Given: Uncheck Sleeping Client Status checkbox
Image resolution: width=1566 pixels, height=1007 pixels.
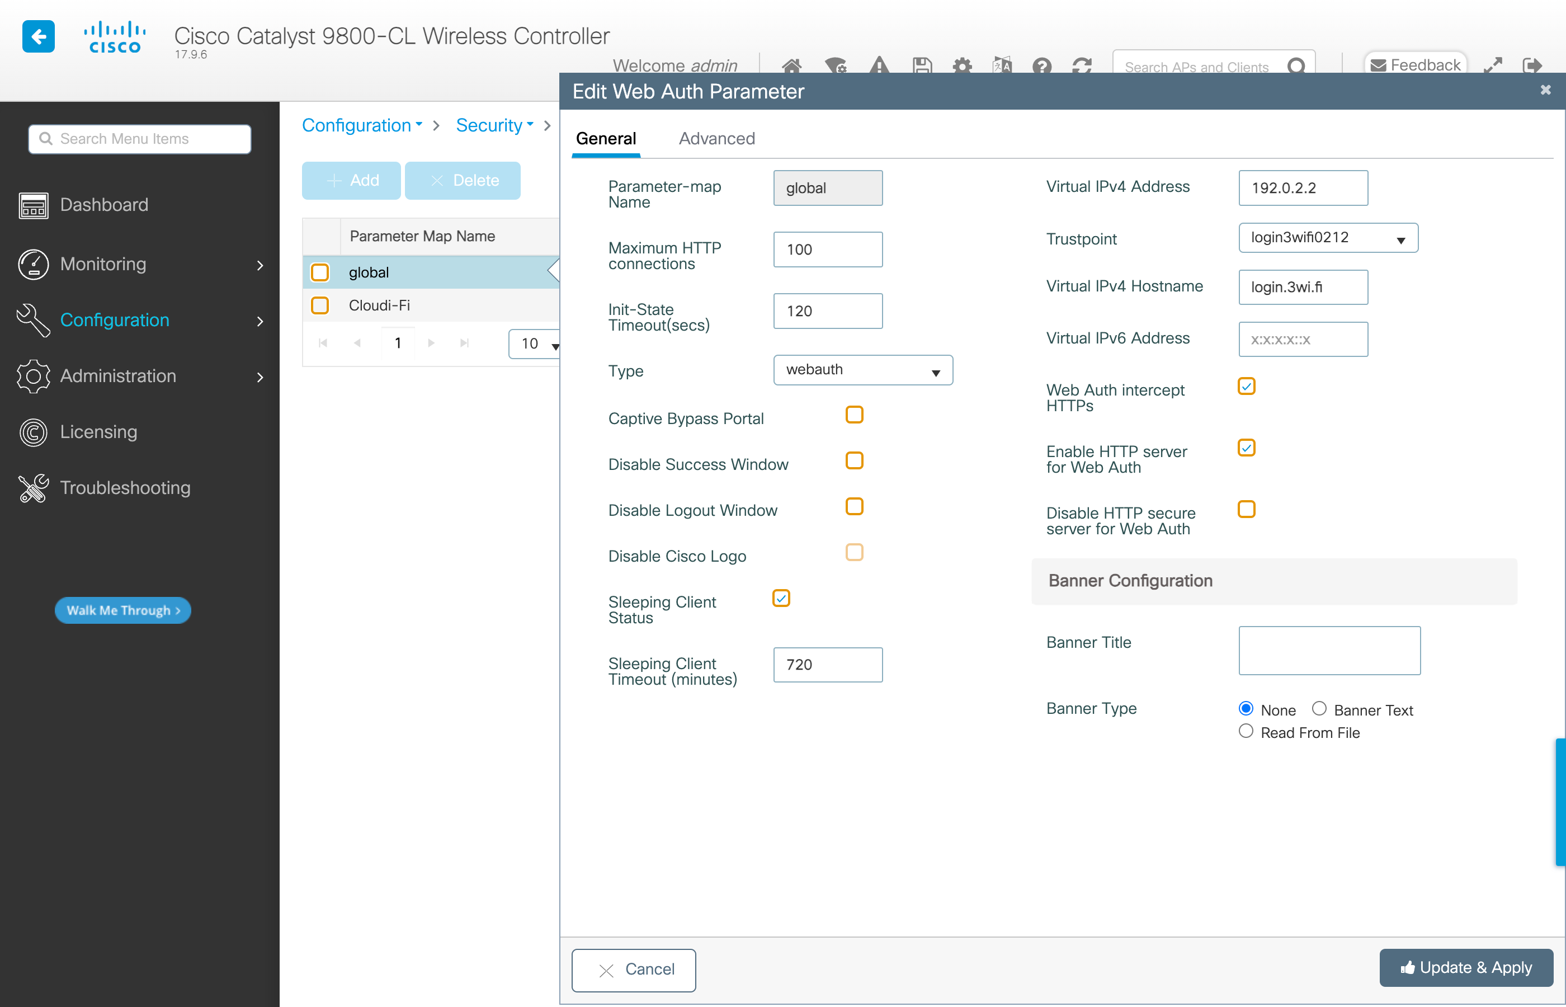Looking at the screenshot, I should pyautogui.click(x=781, y=598).
